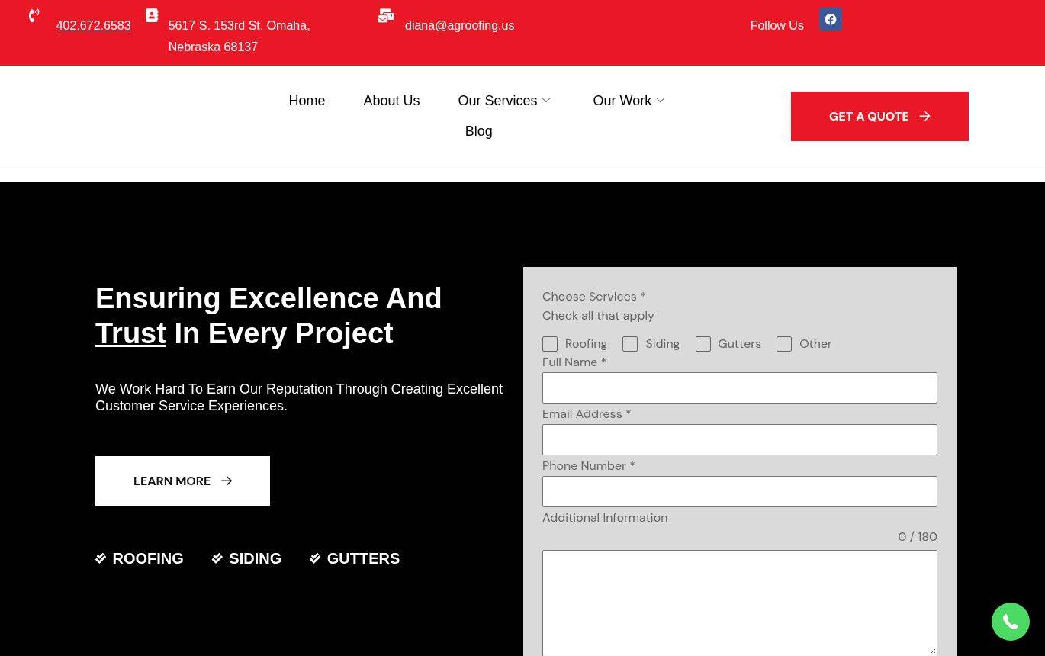This screenshot has height=656, width=1045.
Task: Click the ROOFING label text
Action: coord(148,558)
